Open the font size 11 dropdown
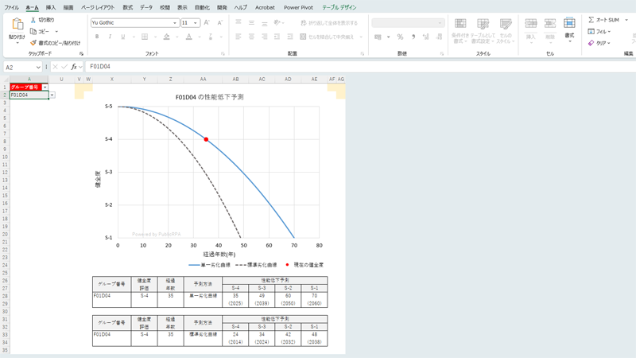636x358 pixels. pyautogui.click(x=196, y=23)
